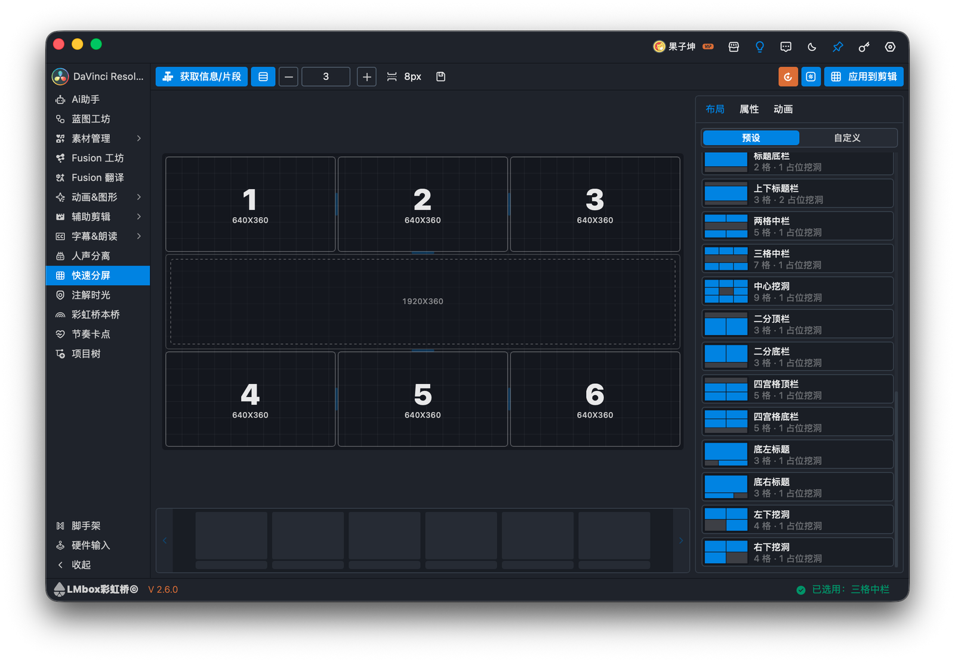Screen dimensions: 955x662
Task: Open the chat feedback icon
Action: 786,47
